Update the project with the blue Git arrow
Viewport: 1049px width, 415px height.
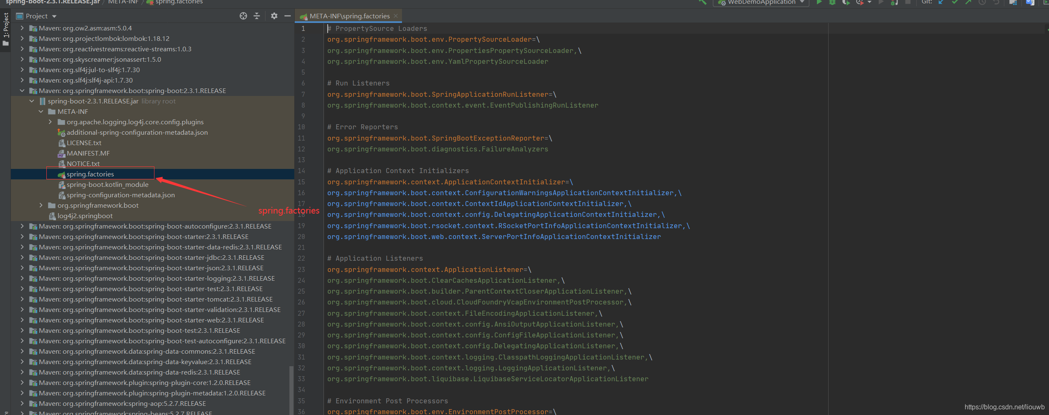(941, 3)
